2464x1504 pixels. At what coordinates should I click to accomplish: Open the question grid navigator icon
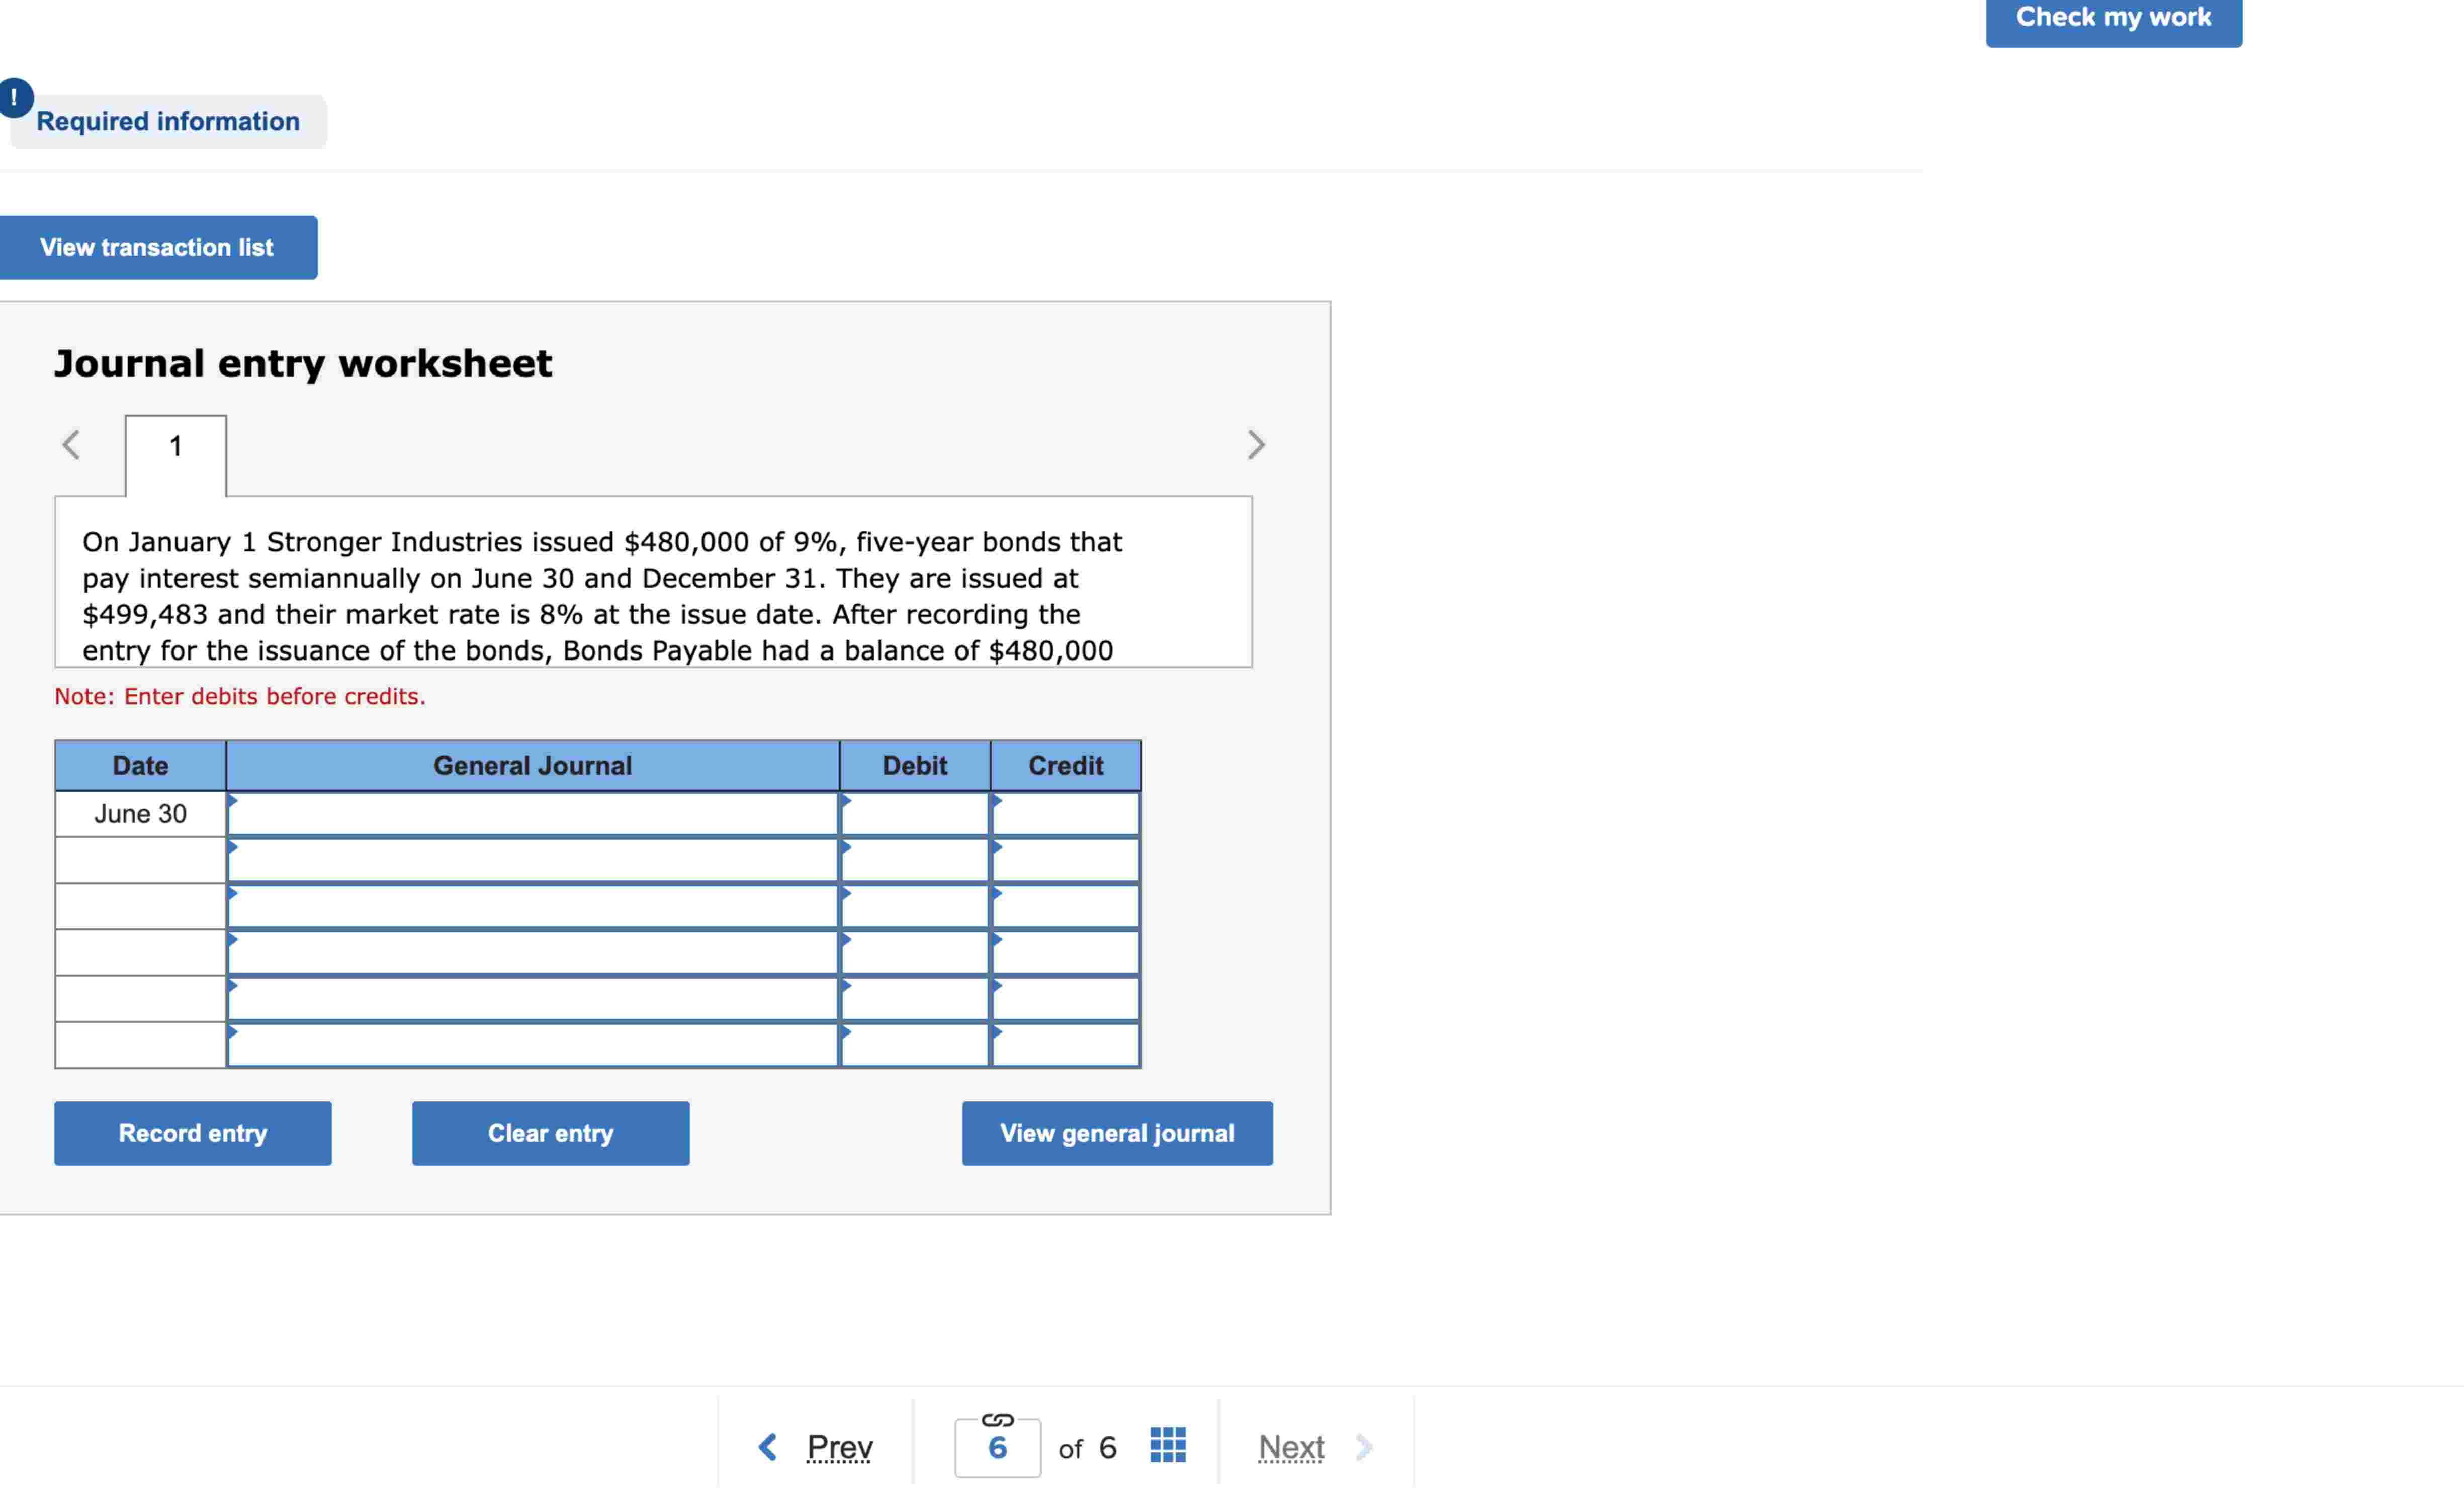1167,1445
